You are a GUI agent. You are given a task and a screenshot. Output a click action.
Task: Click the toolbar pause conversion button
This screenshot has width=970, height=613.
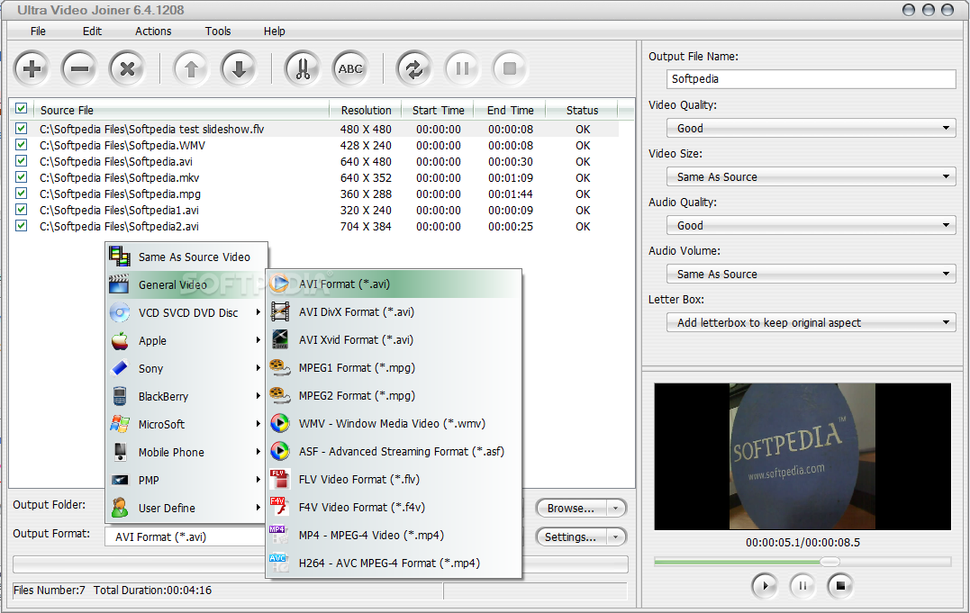[x=462, y=68]
